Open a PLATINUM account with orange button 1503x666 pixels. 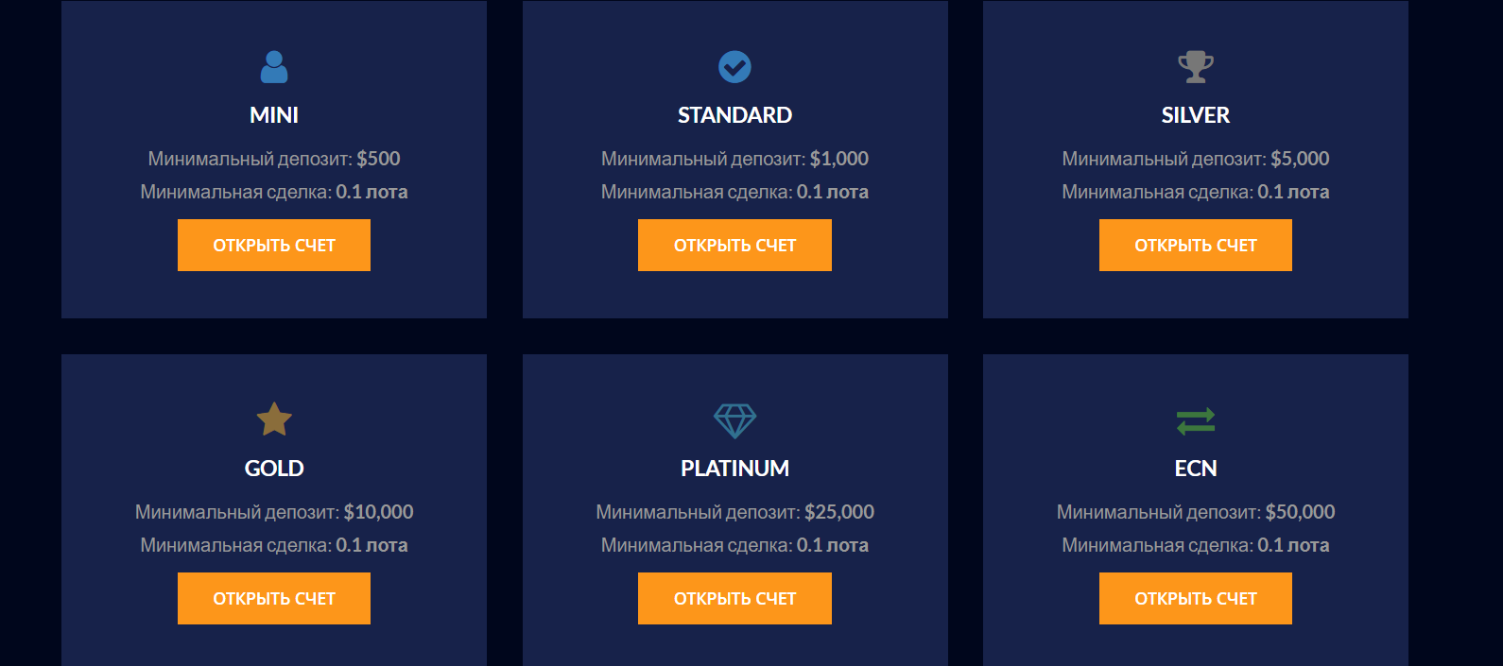coord(734,599)
